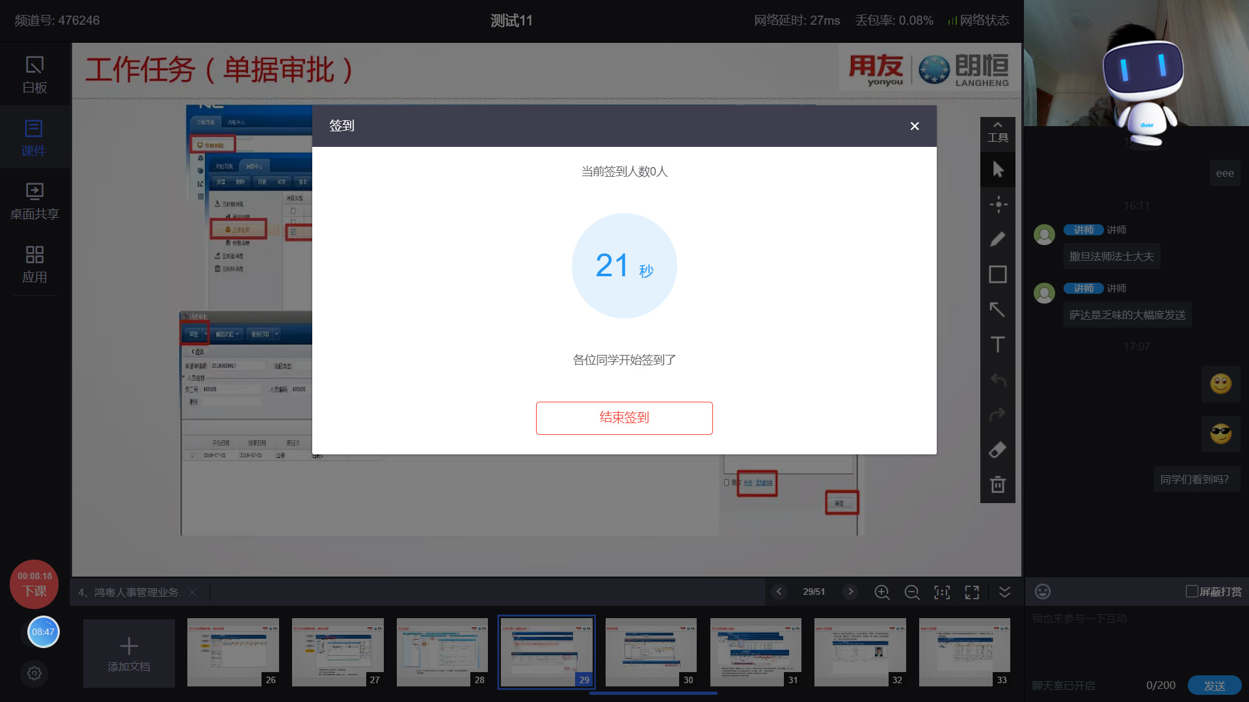Open slide thumbnail number 31
The height and width of the screenshot is (702, 1249).
click(x=755, y=652)
